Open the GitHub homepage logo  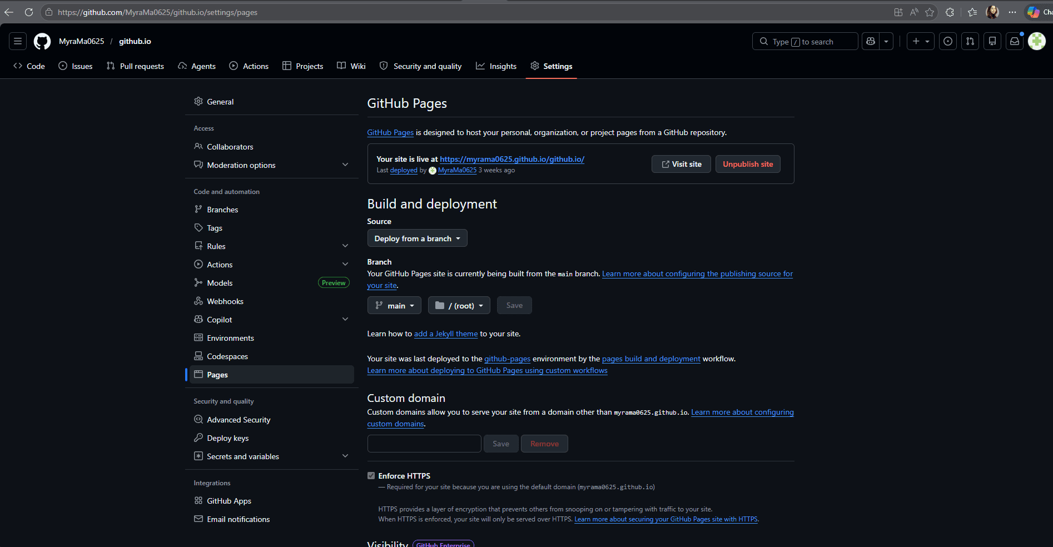click(42, 41)
